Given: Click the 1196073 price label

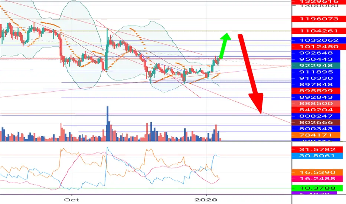Looking at the screenshot, I should click(x=319, y=19).
